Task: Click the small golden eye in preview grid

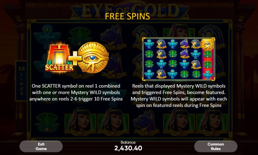Action: pyautogui.click(x=207, y=44)
